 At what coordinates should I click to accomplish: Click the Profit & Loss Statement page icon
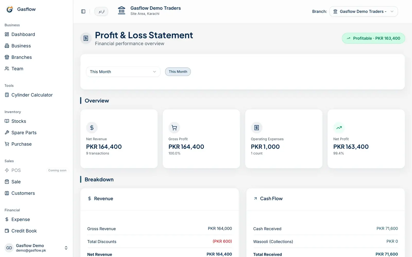[86, 38]
